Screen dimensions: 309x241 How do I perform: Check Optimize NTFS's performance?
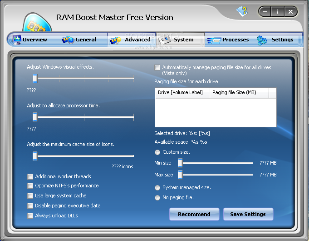point(30,186)
